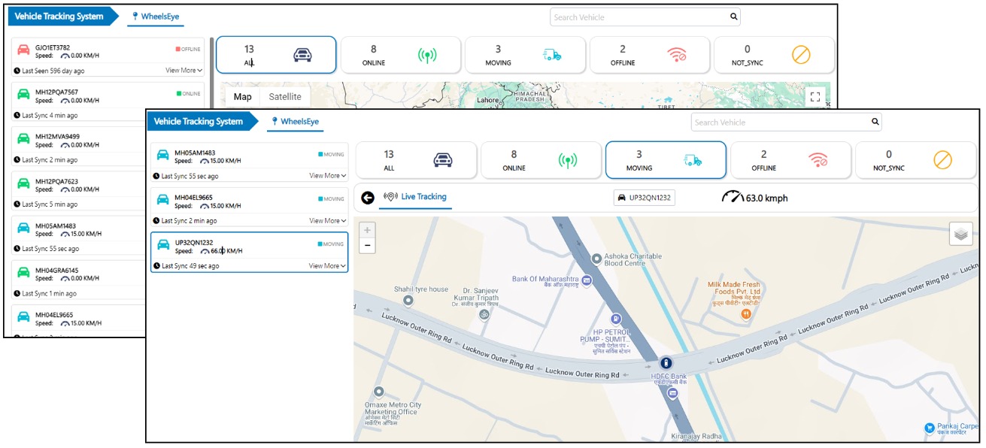Viewport: 986px width, 448px height.
Task: Click the back arrow in Live Tracking bar
Action: [x=368, y=198]
